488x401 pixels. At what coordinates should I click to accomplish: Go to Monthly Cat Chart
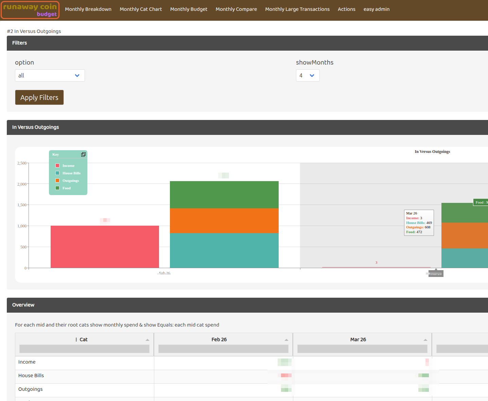tap(141, 9)
